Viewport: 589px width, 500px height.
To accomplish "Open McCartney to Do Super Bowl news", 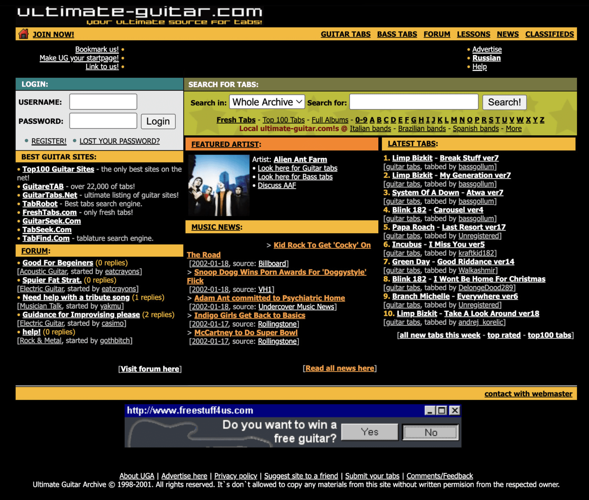I will tap(246, 333).
